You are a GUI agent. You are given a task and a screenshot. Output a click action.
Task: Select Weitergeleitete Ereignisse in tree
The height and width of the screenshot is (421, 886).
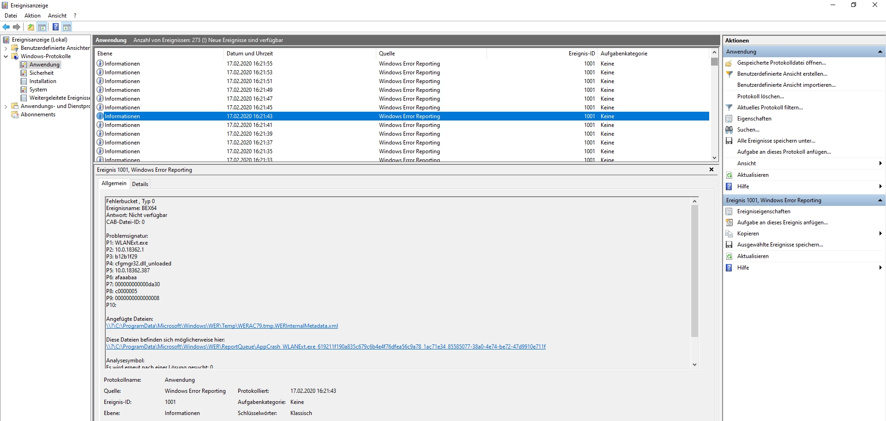coord(60,98)
